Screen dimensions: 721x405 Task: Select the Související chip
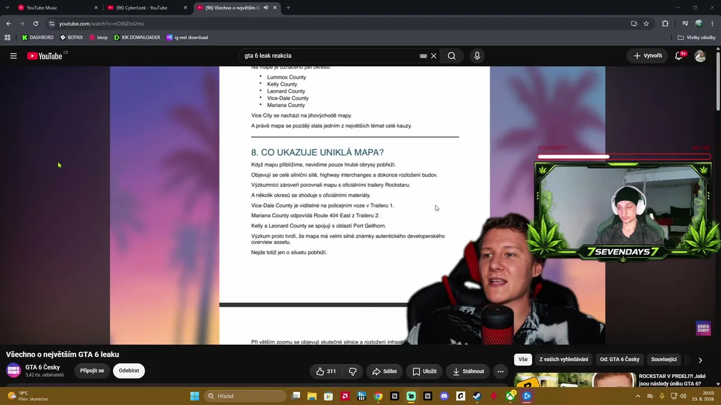pyautogui.click(x=664, y=359)
